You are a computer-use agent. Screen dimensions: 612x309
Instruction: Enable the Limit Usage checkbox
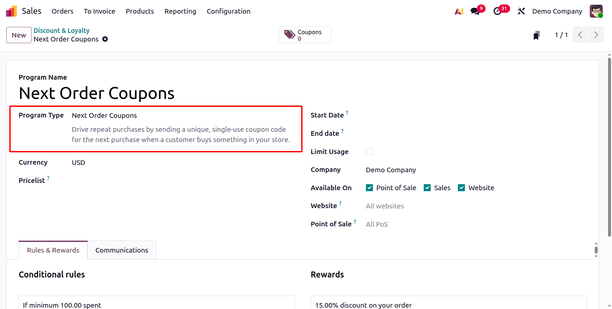click(369, 151)
